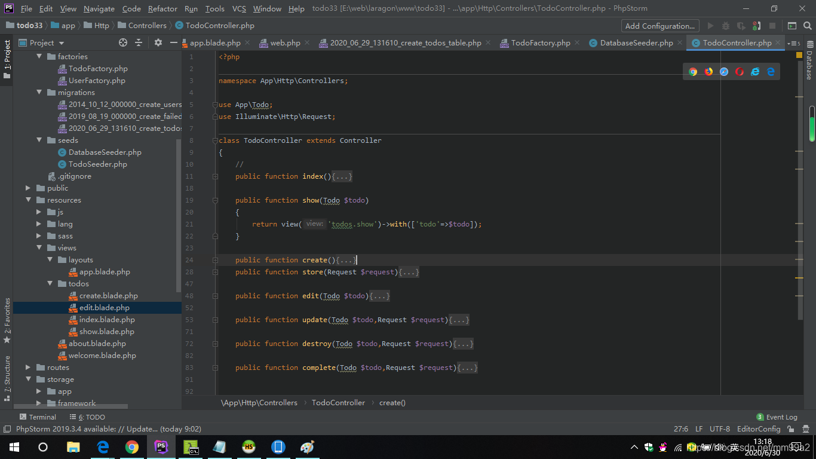Select edit.blade.php in project tree
The image size is (816, 459).
point(105,307)
